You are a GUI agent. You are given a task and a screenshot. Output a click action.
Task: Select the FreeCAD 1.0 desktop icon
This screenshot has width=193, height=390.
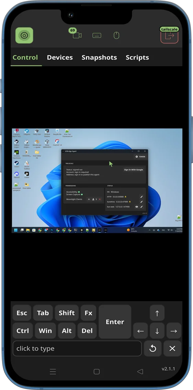point(57,143)
